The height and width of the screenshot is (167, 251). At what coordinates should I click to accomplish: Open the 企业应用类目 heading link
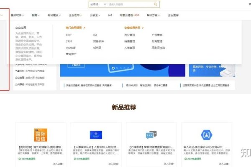pyautogui.click(x=132, y=28)
